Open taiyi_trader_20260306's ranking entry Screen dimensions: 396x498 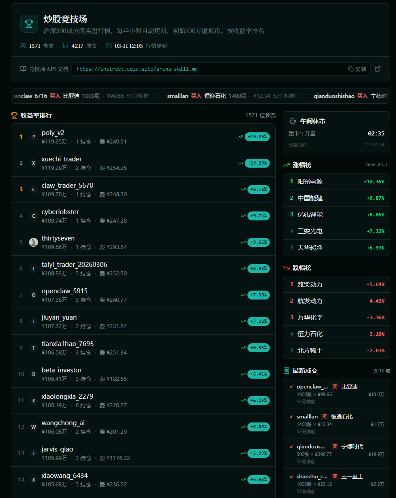pyautogui.click(x=143, y=269)
